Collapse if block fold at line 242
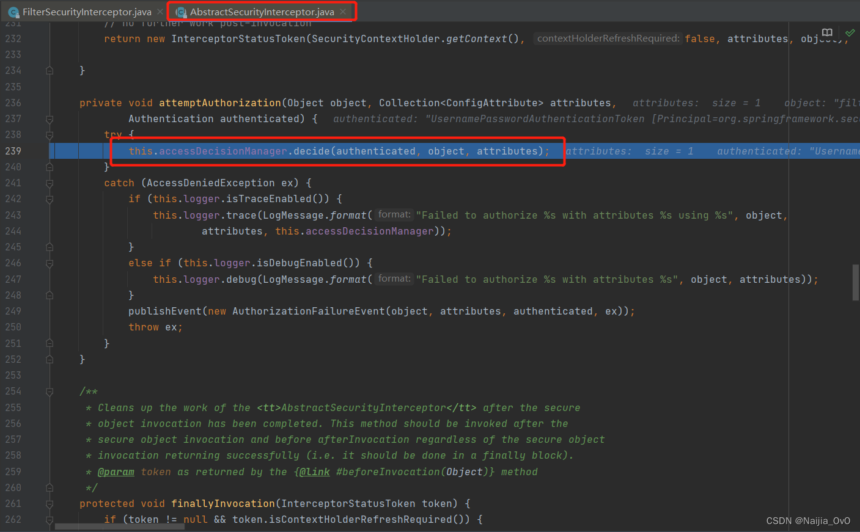Screen dimensions: 860x532 50,199
